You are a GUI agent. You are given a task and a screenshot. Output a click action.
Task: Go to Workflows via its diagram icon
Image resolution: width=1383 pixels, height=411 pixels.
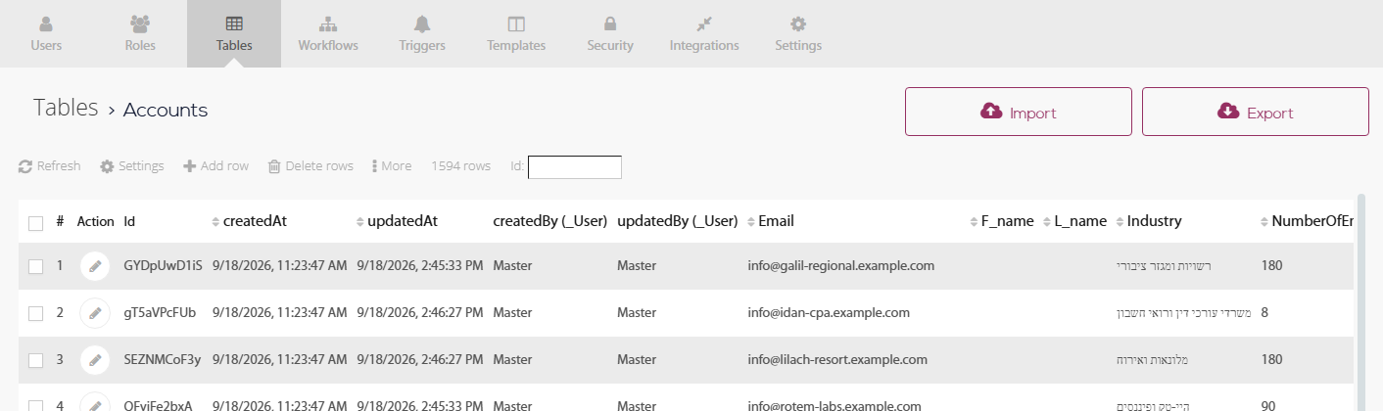[328, 23]
